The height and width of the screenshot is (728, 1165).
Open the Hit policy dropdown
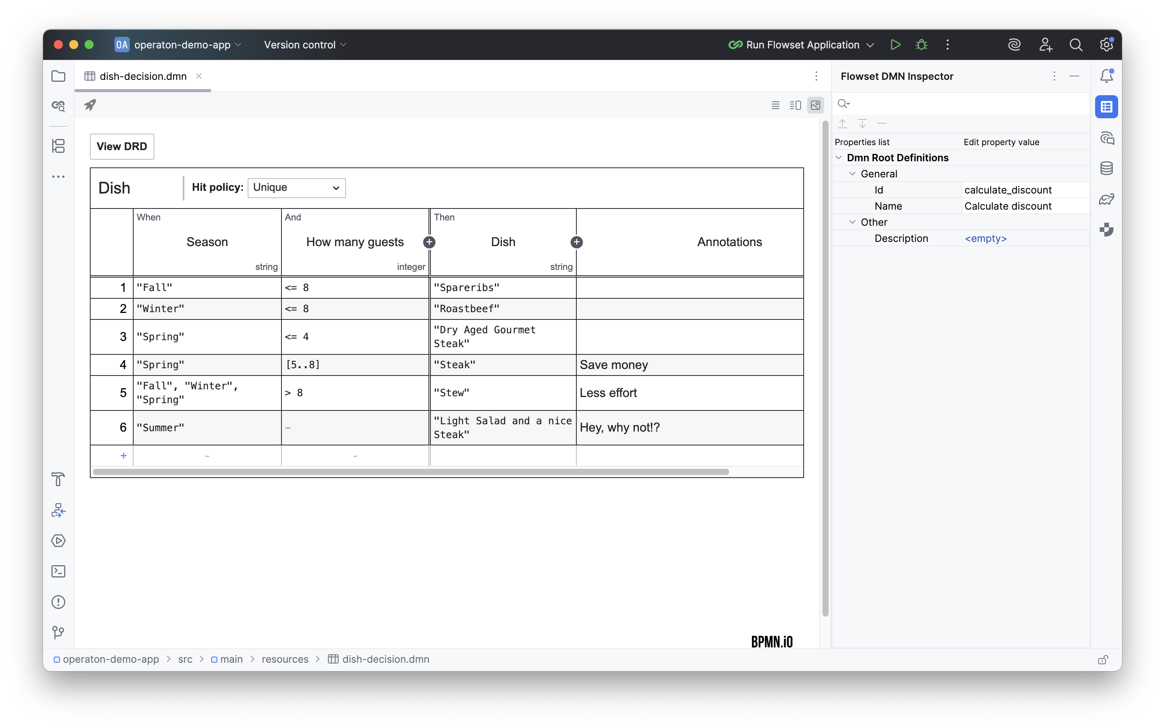[x=296, y=188]
